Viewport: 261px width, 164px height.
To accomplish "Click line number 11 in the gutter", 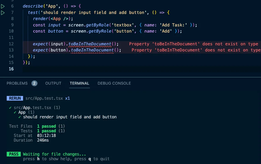I will click(11, 38).
